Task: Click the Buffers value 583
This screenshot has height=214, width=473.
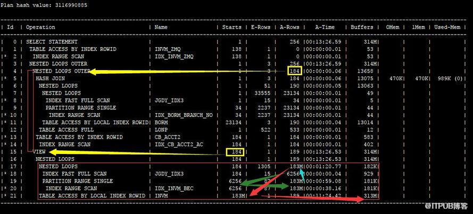Action: point(368,137)
